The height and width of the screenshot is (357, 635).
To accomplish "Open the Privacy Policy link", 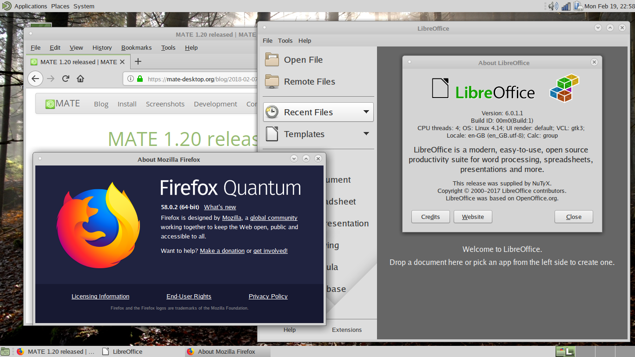I will point(268,296).
